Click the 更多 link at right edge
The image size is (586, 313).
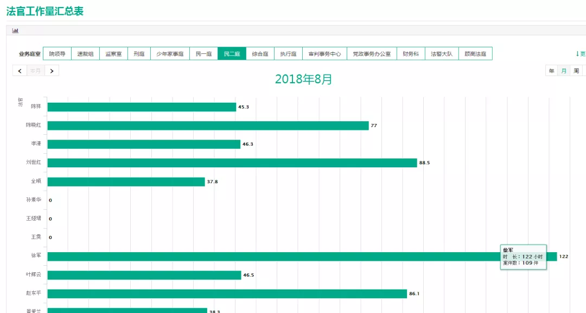pyautogui.click(x=581, y=54)
